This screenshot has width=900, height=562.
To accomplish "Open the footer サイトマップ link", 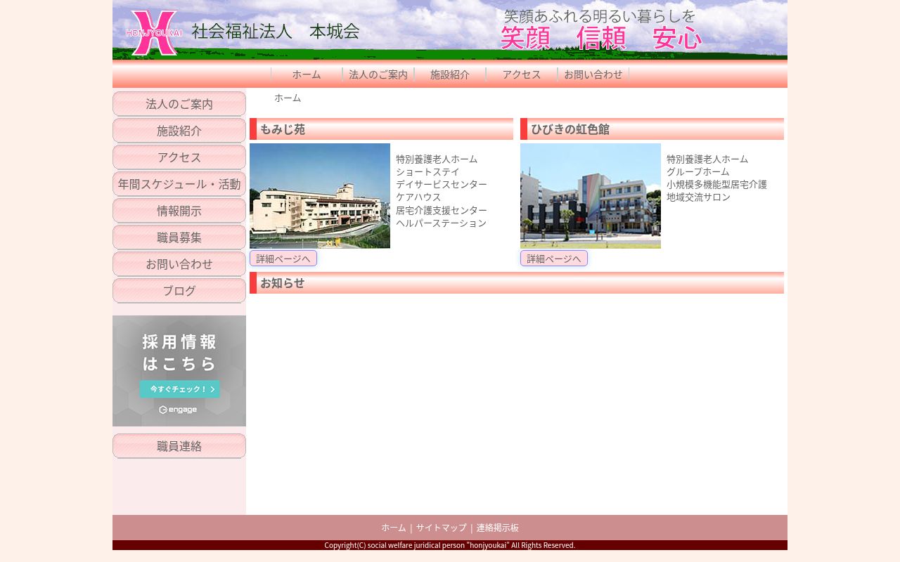I will pyautogui.click(x=441, y=528).
